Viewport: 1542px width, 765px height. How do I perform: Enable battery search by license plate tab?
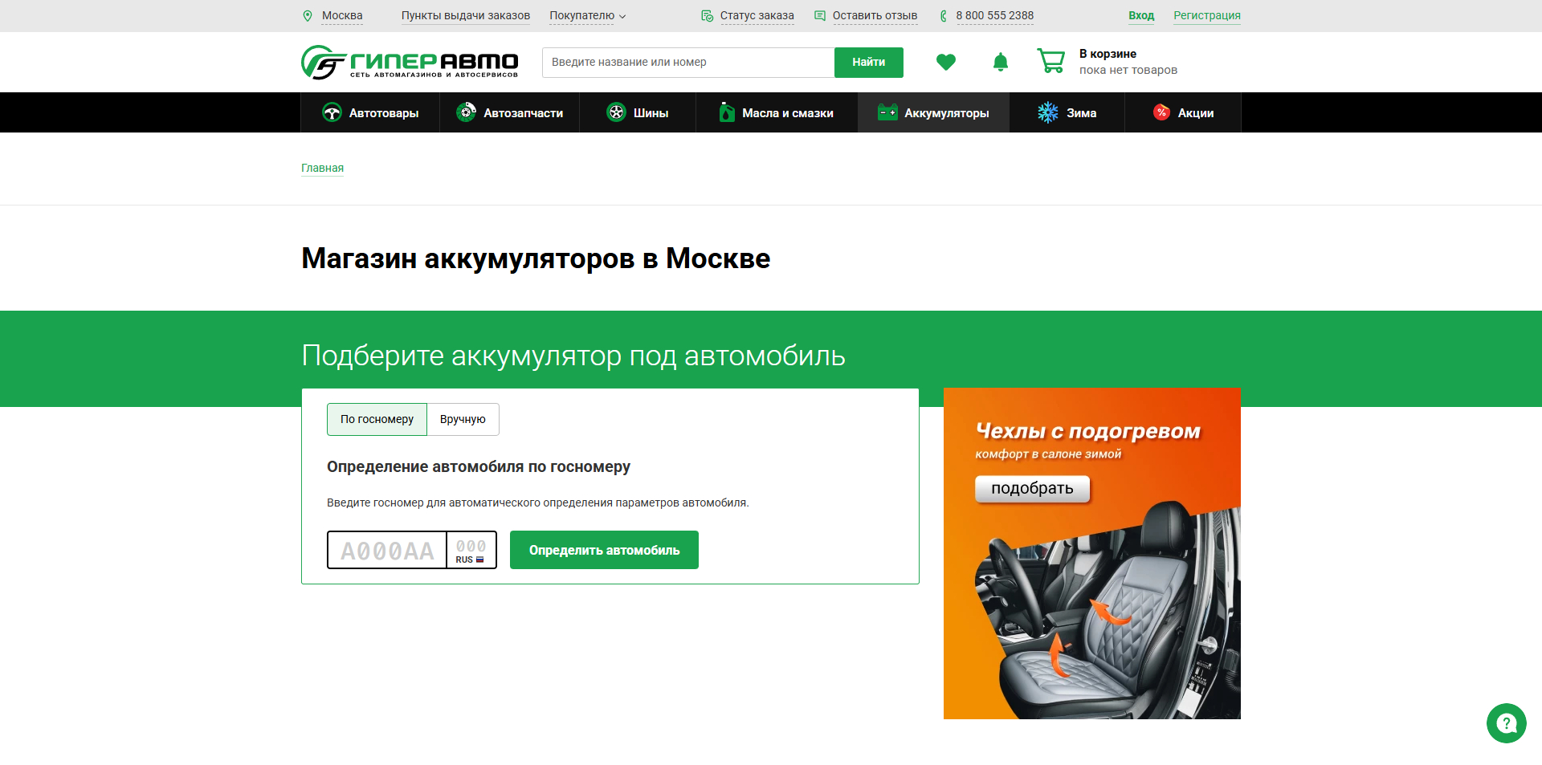[x=377, y=419]
